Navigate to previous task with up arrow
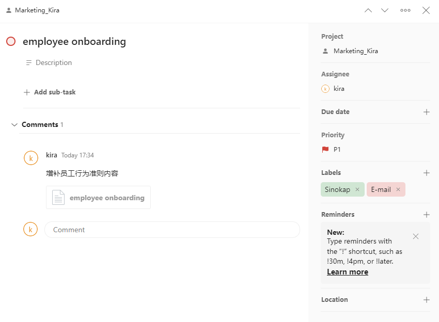 [368, 10]
